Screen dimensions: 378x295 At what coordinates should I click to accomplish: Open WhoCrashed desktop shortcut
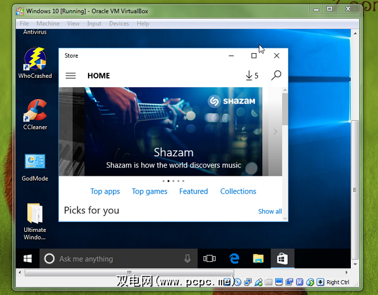tap(35, 63)
